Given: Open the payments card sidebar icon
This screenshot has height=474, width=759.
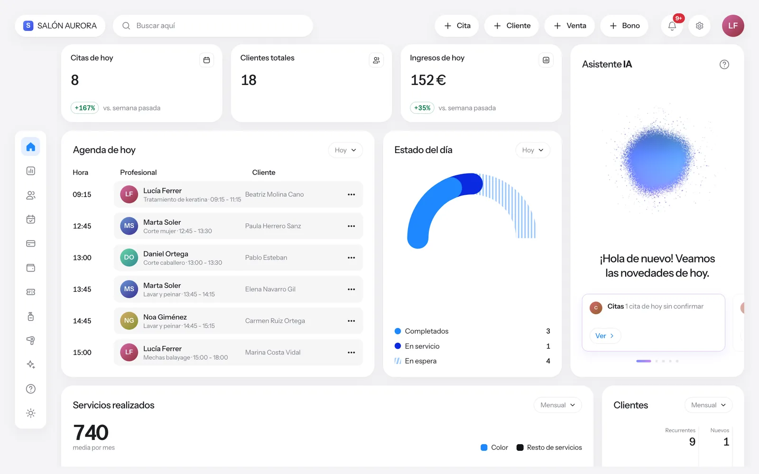Looking at the screenshot, I should (x=31, y=244).
